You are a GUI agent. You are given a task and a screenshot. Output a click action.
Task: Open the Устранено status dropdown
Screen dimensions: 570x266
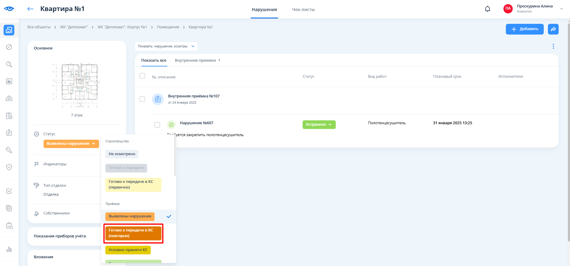(319, 125)
